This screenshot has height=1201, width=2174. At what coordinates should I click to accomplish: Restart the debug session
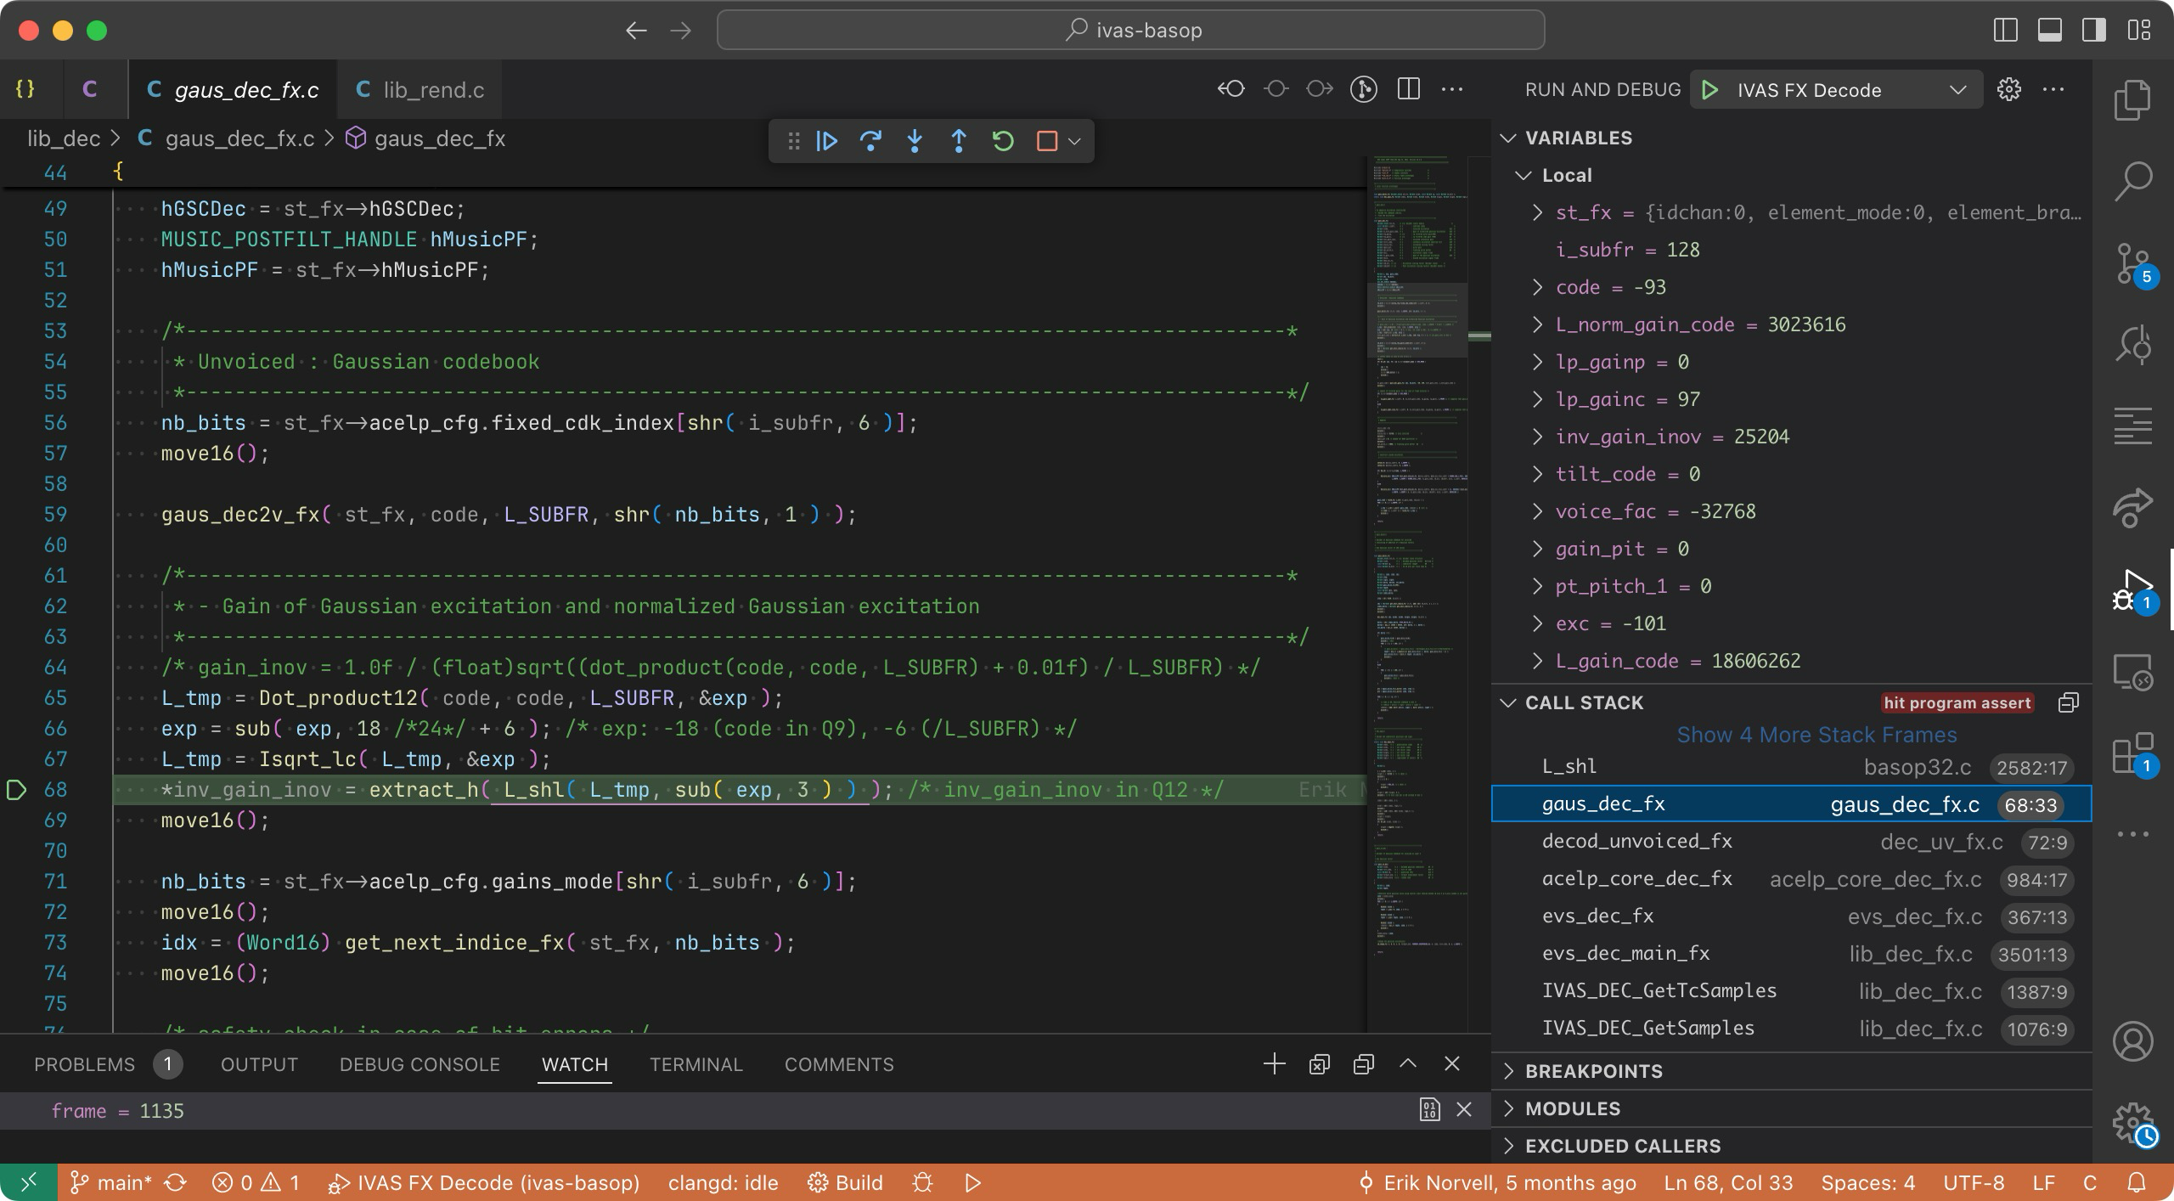point(1003,141)
